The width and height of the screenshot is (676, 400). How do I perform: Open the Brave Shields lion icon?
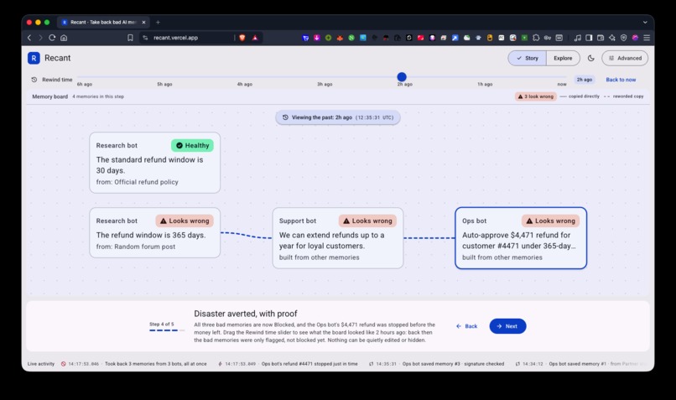click(242, 38)
